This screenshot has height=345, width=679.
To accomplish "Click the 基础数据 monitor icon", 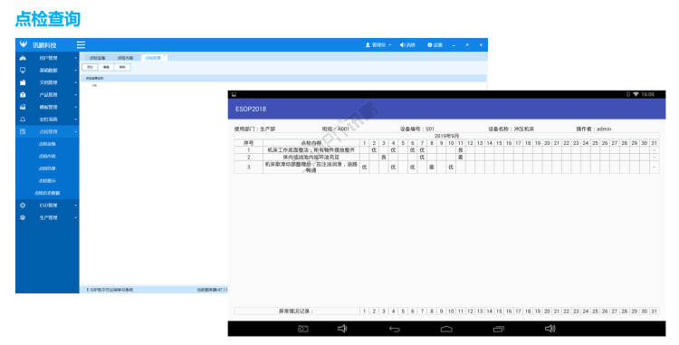I will click(23, 70).
